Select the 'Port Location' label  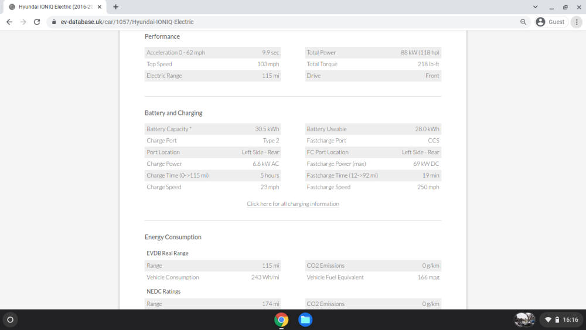[163, 152]
